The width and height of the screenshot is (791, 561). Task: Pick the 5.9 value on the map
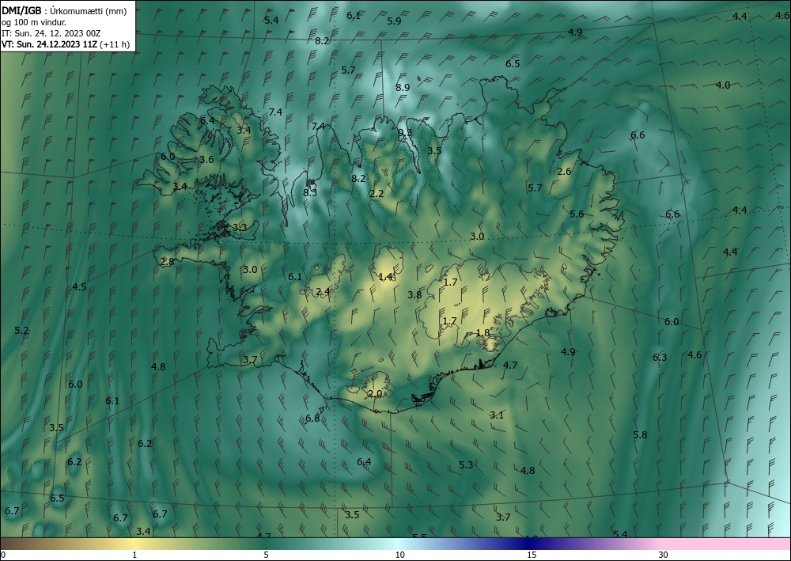coord(394,21)
